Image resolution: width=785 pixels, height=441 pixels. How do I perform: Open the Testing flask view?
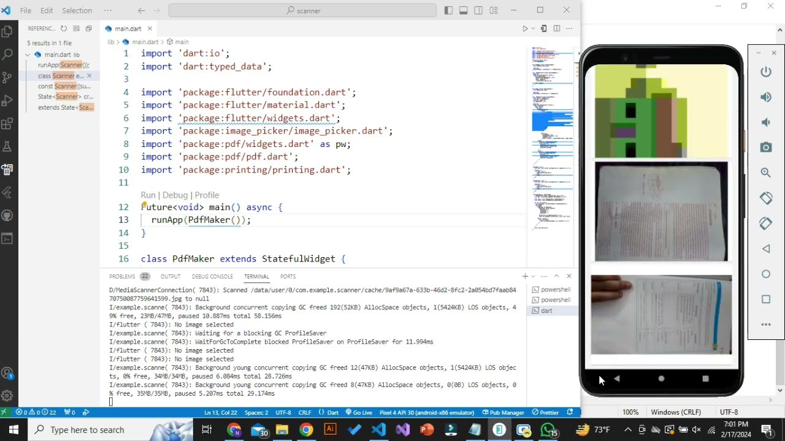(7, 146)
